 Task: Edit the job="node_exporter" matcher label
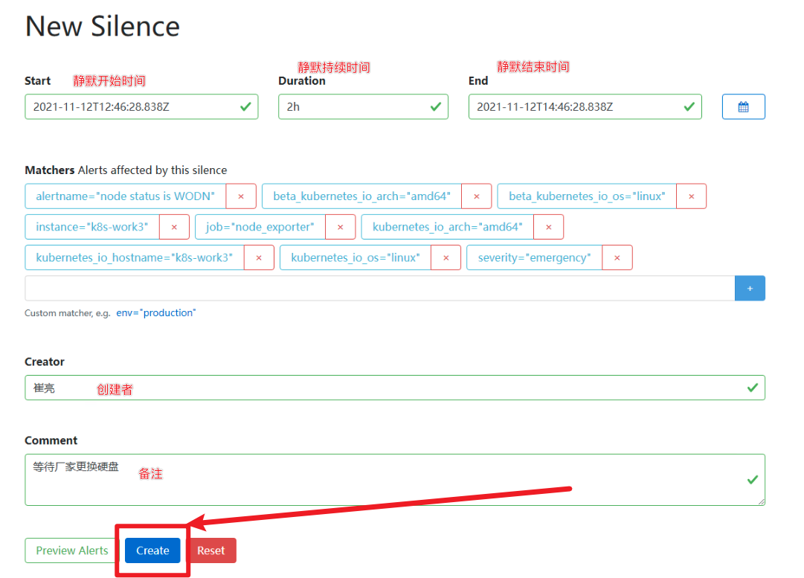260,227
